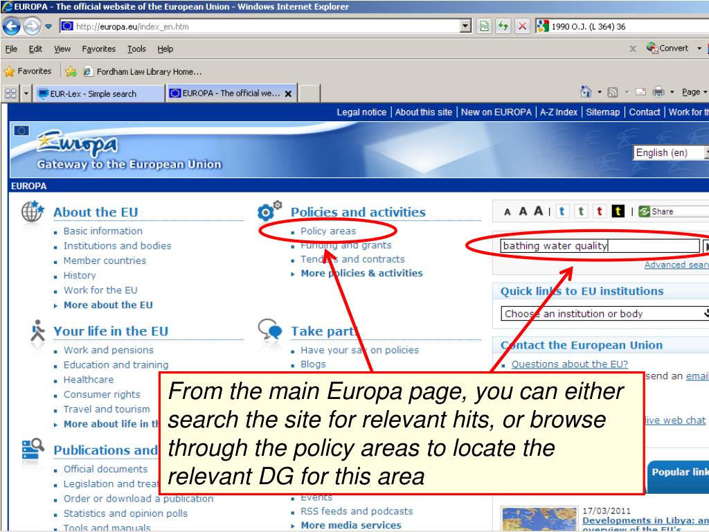Image resolution: width=709 pixels, height=532 pixels.
Task: Choose the red t color scheme
Action: [x=600, y=211]
